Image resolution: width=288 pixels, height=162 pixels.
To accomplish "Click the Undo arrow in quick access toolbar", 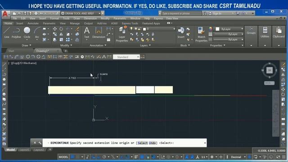I will pos(41,13).
